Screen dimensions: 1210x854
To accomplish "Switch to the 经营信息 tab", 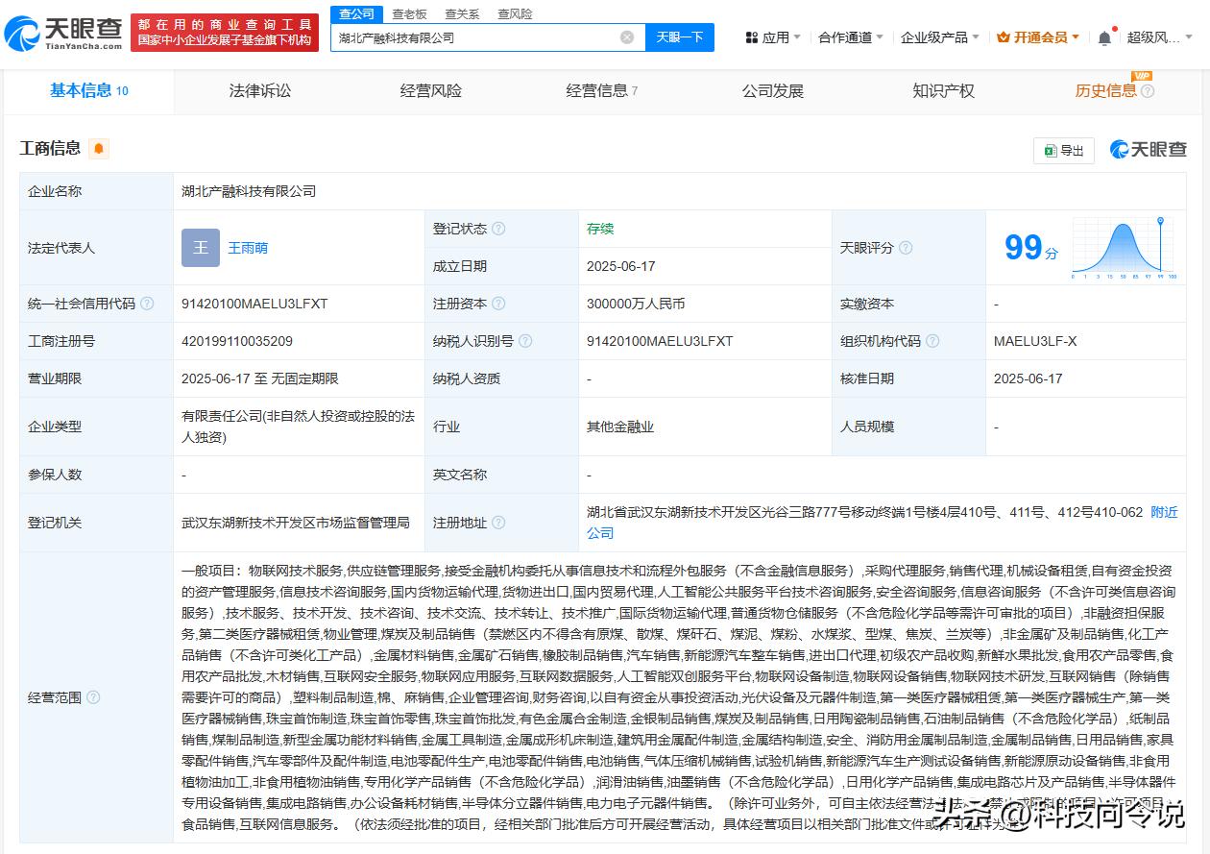I will click(x=602, y=91).
